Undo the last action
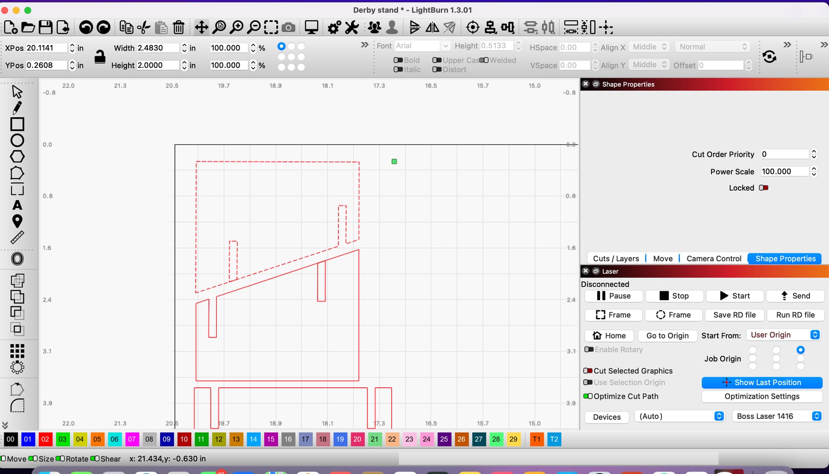The height and width of the screenshot is (474, 829). (x=86, y=28)
